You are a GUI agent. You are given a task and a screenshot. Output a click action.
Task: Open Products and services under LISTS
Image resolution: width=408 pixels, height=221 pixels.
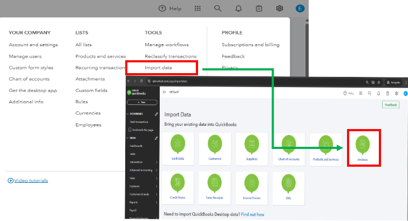101,56
